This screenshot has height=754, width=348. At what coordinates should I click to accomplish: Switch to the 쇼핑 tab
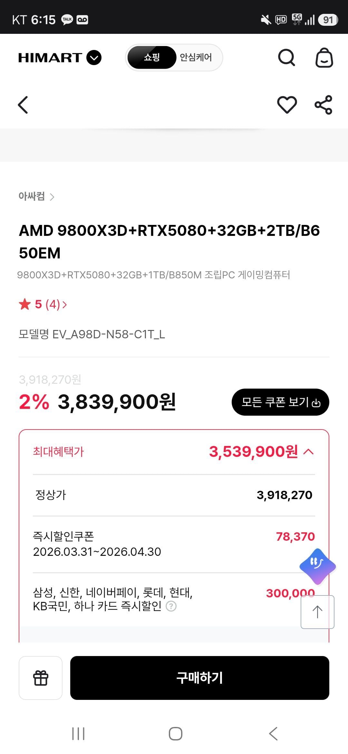pos(152,58)
